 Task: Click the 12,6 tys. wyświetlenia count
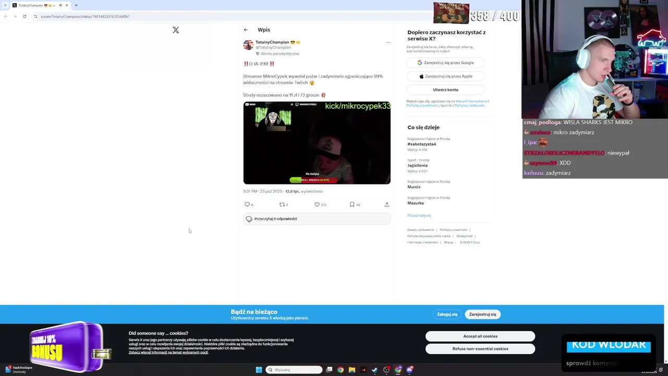pos(304,192)
